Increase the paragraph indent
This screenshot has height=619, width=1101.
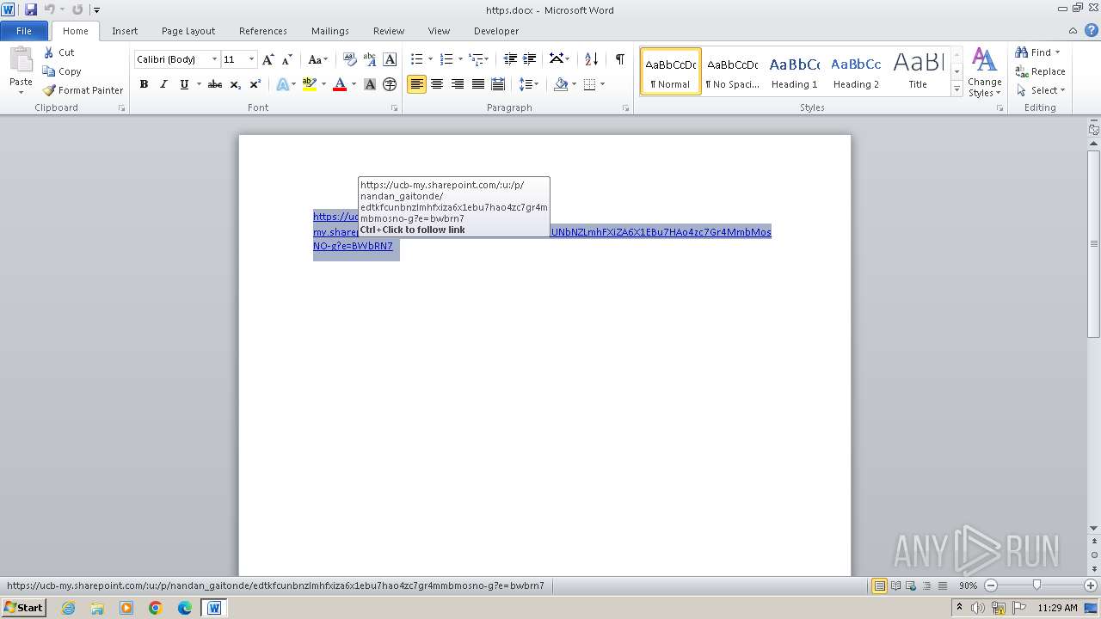pyautogui.click(x=530, y=59)
